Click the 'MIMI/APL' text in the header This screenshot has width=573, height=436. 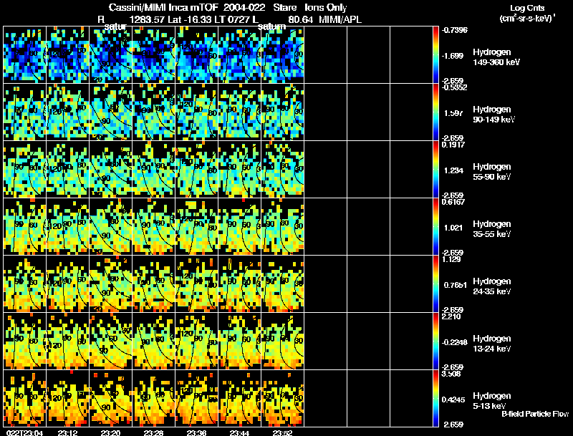coord(340,19)
